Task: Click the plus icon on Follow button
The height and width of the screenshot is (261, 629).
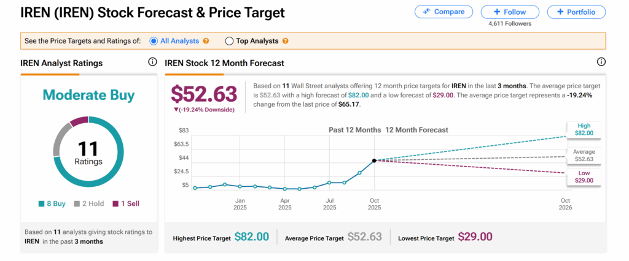Action: click(496, 12)
